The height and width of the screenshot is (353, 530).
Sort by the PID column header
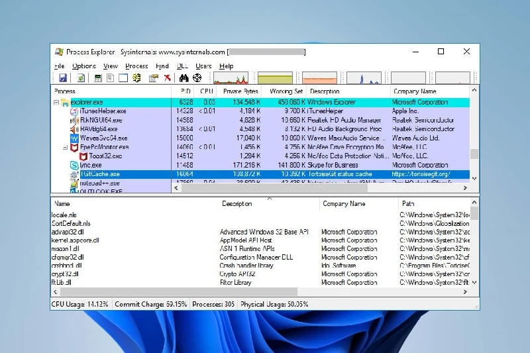click(184, 91)
